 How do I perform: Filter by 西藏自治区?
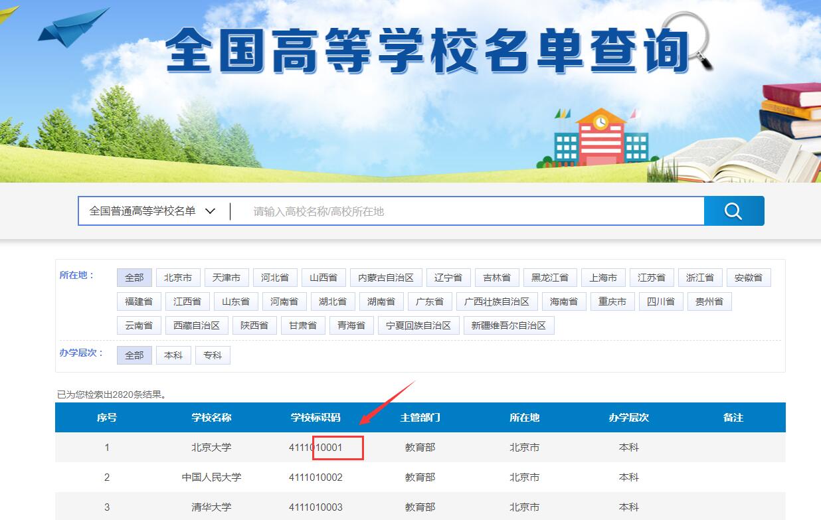coord(197,325)
